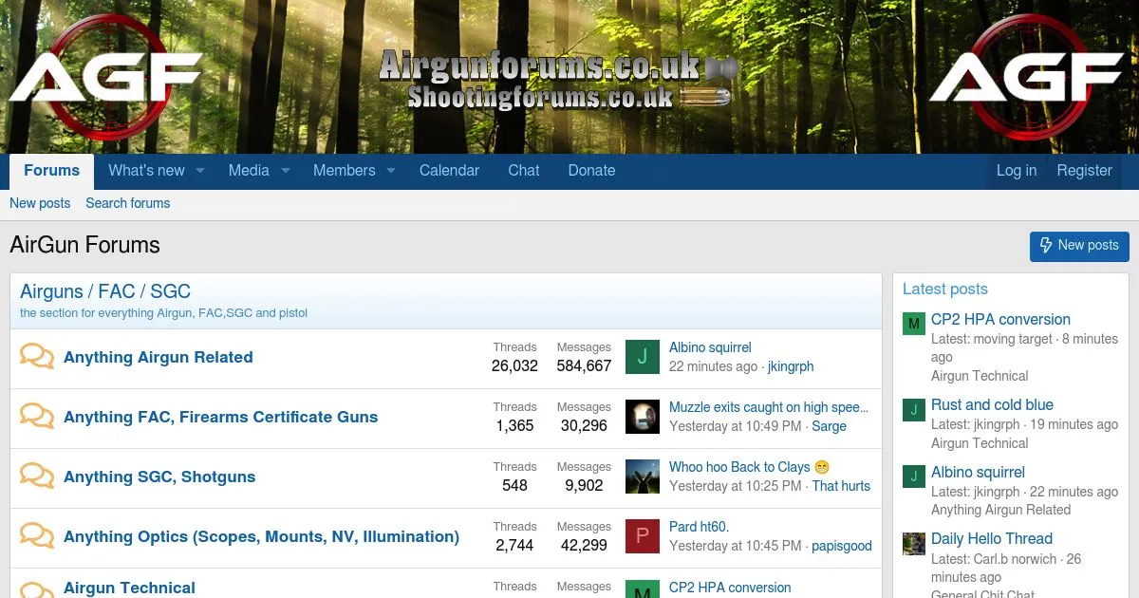Open Anything Airgun Related forum

(159, 357)
